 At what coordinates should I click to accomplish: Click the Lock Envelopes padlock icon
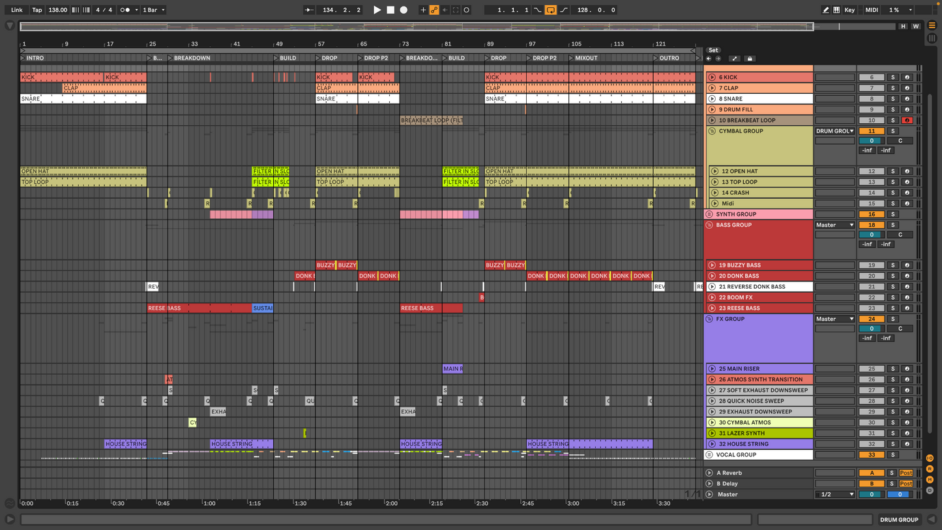(x=750, y=59)
